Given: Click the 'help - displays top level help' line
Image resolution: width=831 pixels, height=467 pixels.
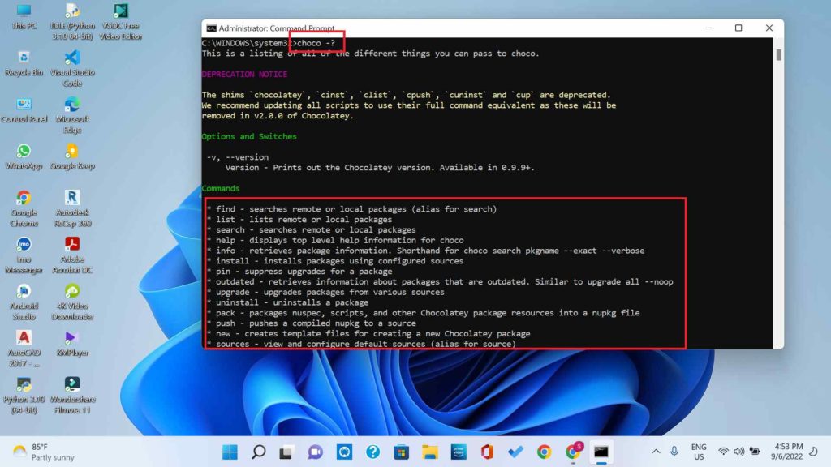Looking at the screenshot, I should point(335,240).
